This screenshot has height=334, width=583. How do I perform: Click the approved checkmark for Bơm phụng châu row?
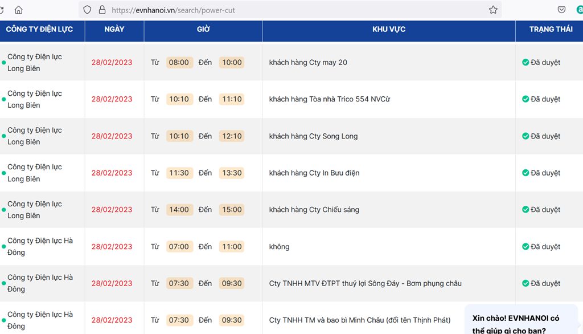(x=525, y=283)
